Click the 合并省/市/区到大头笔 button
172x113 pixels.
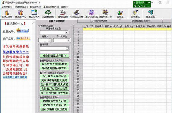tap(54, 89)
